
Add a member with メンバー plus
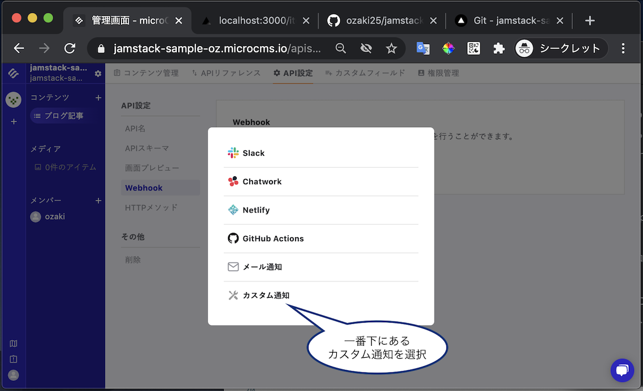click(x=98, y=201)
